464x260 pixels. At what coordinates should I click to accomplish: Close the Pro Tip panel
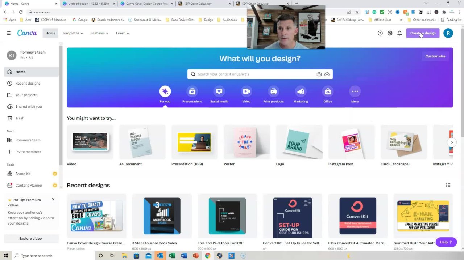(53, 199)
